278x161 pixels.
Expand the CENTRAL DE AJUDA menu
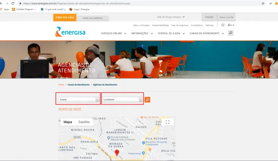(171, 34)
